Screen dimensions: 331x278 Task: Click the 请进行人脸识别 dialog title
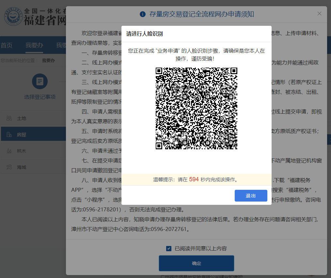click(145, 34)
